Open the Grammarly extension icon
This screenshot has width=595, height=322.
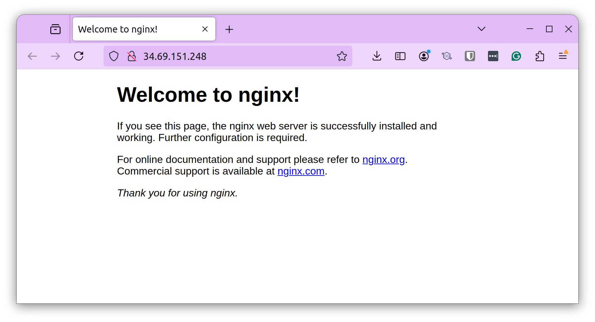point(516,56)
